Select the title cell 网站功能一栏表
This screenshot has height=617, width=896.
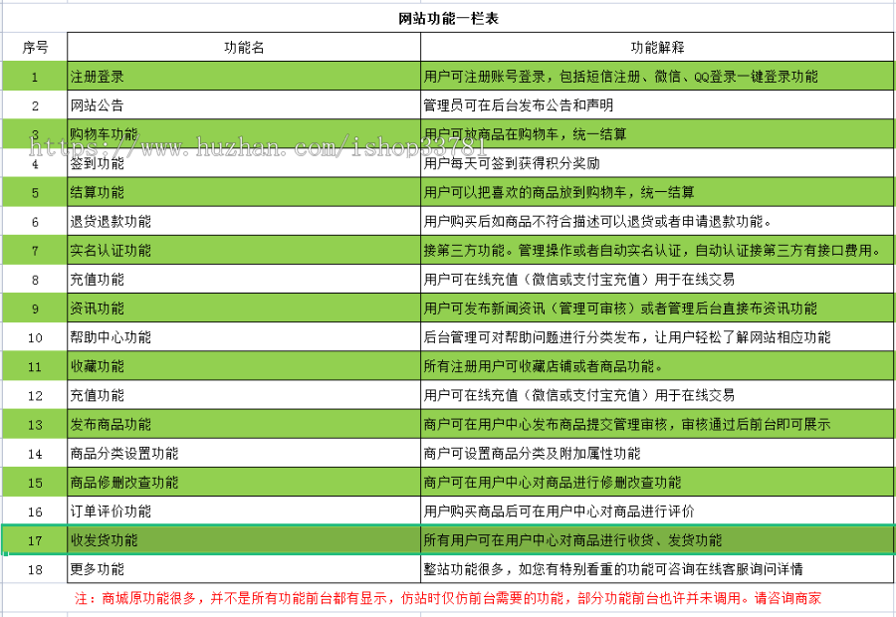[x=449, y=18]
